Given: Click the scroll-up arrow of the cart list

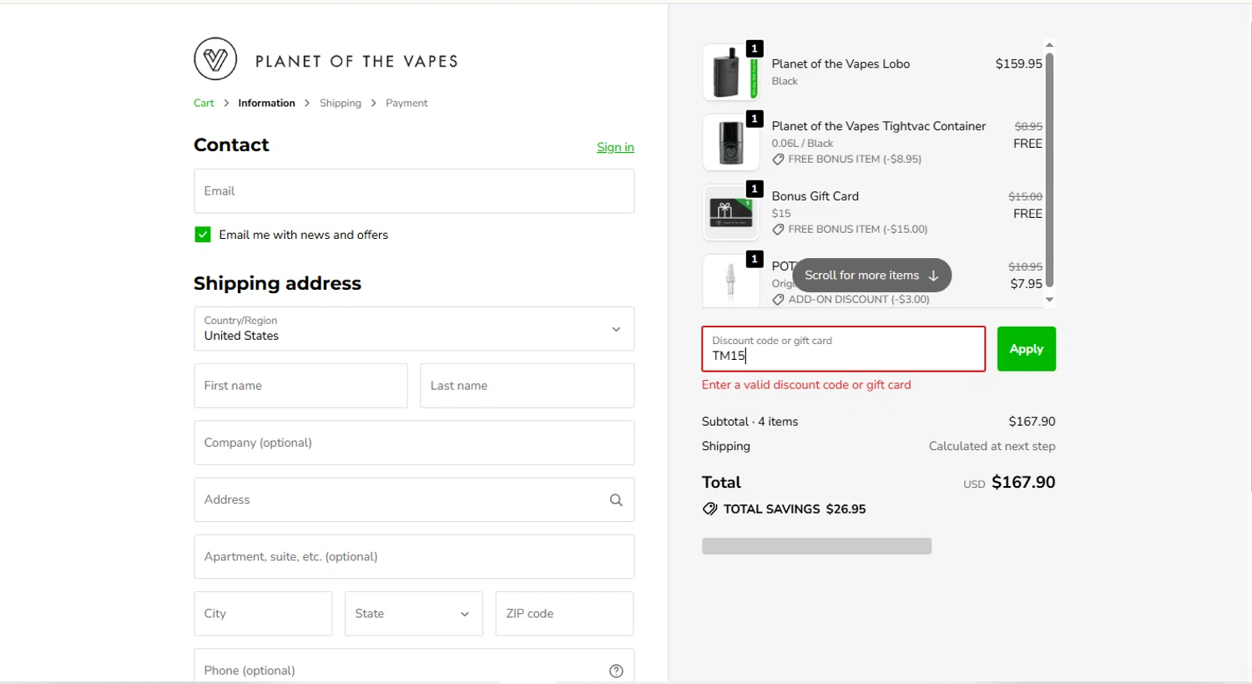Looking at the screenshot, I should tap(1049, 45).
